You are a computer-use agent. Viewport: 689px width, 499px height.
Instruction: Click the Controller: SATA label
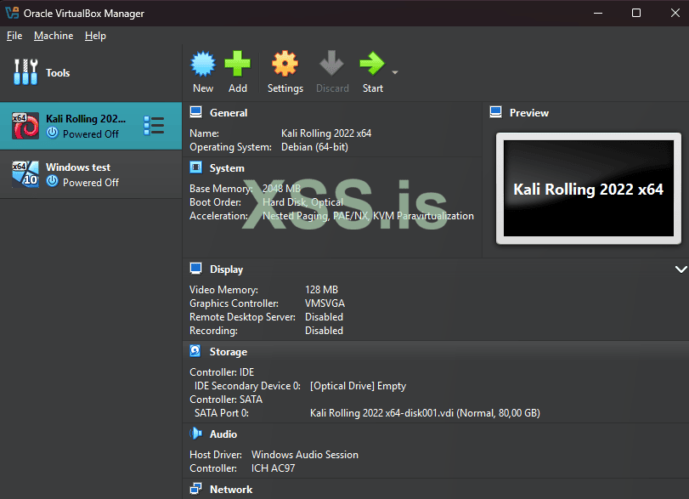tap(226, 400)
